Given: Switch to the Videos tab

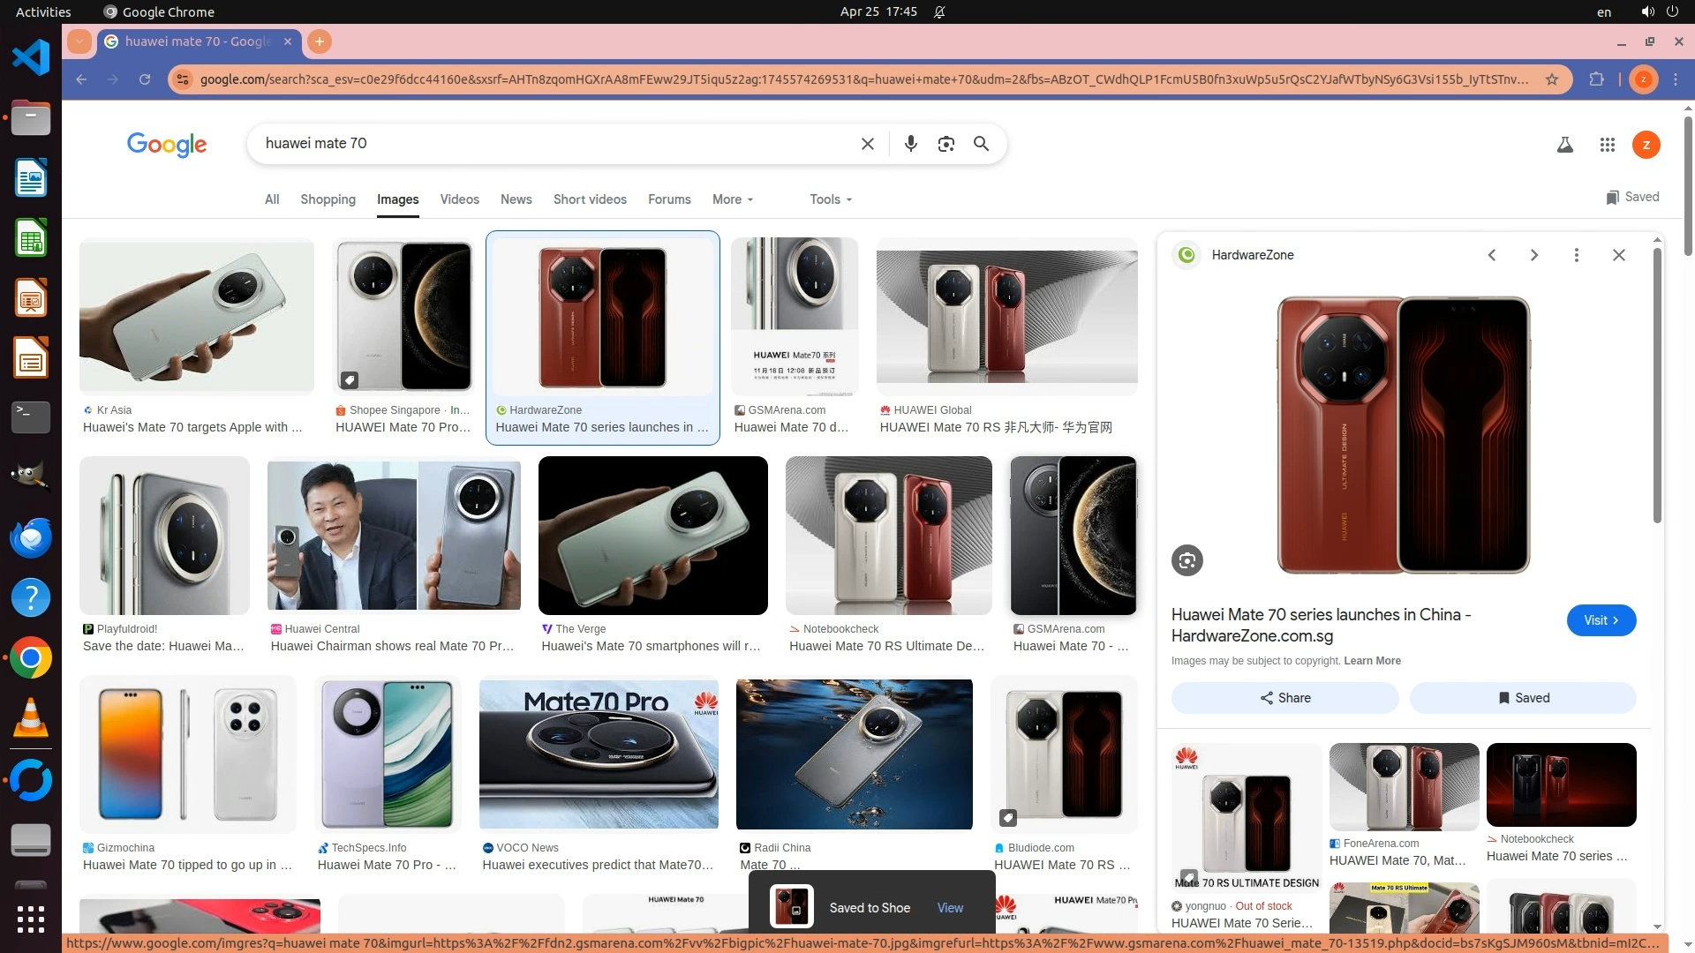Looking at the screenshot, I should coord(459,199).
